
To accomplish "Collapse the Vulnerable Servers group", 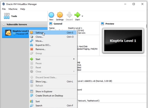I will tap(4, 25).
